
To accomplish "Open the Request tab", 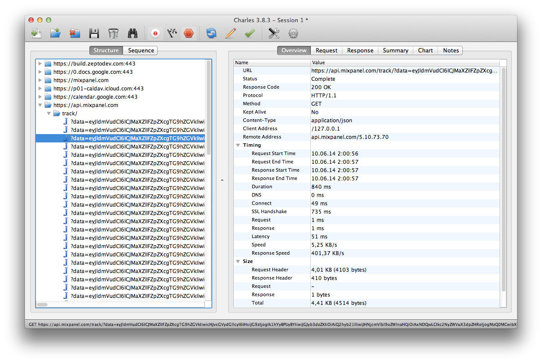I will [327, 50].
